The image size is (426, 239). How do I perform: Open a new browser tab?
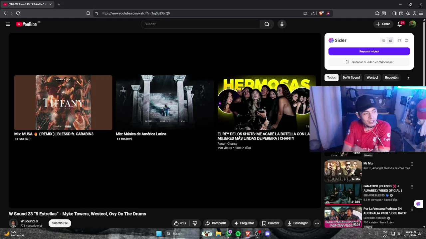(59, 4)
